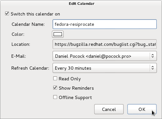
Task: Click the arrows icon of Refresh Calendar selector
Action: tap(153, 68)
